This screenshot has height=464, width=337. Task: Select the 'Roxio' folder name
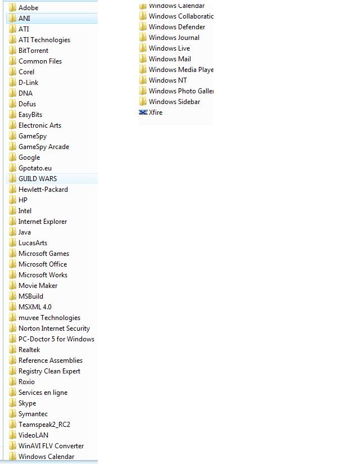pyautogui.click(x=26, y=382)
